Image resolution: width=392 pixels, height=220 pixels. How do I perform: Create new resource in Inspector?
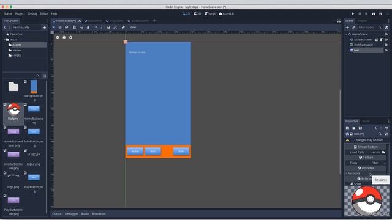coord(347,128)
